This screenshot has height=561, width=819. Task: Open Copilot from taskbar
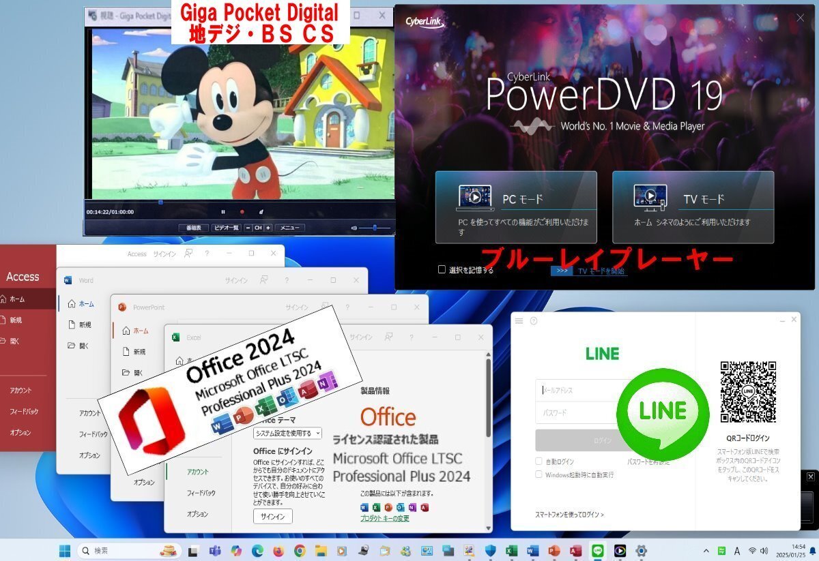pos(236,550)
